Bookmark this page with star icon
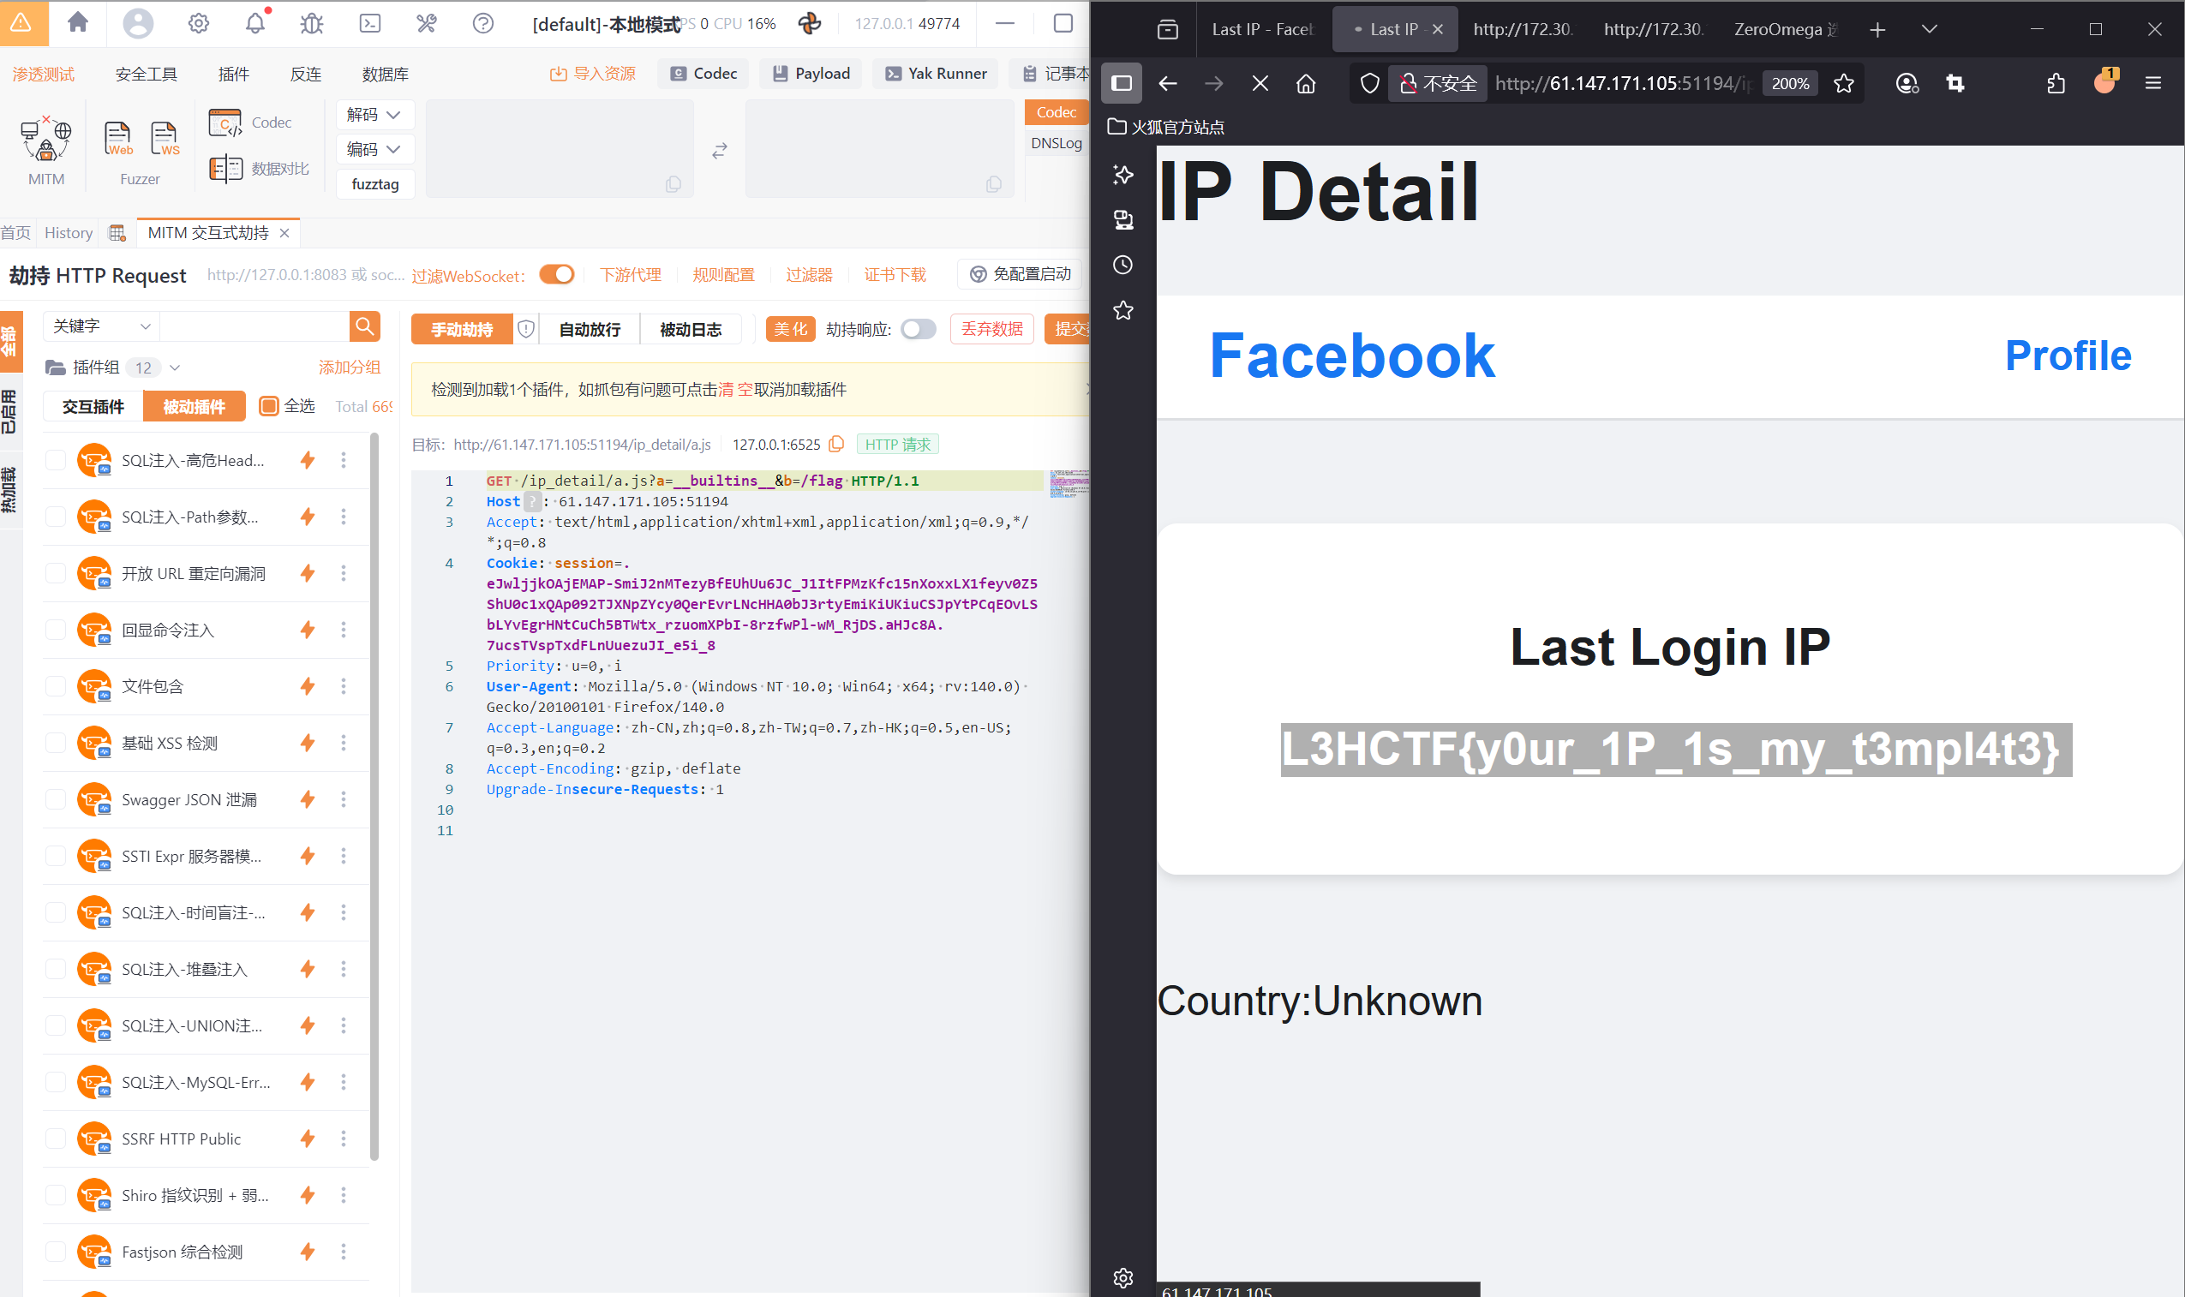The height and width of the screenshot is (1297, 2185). 1843,83
